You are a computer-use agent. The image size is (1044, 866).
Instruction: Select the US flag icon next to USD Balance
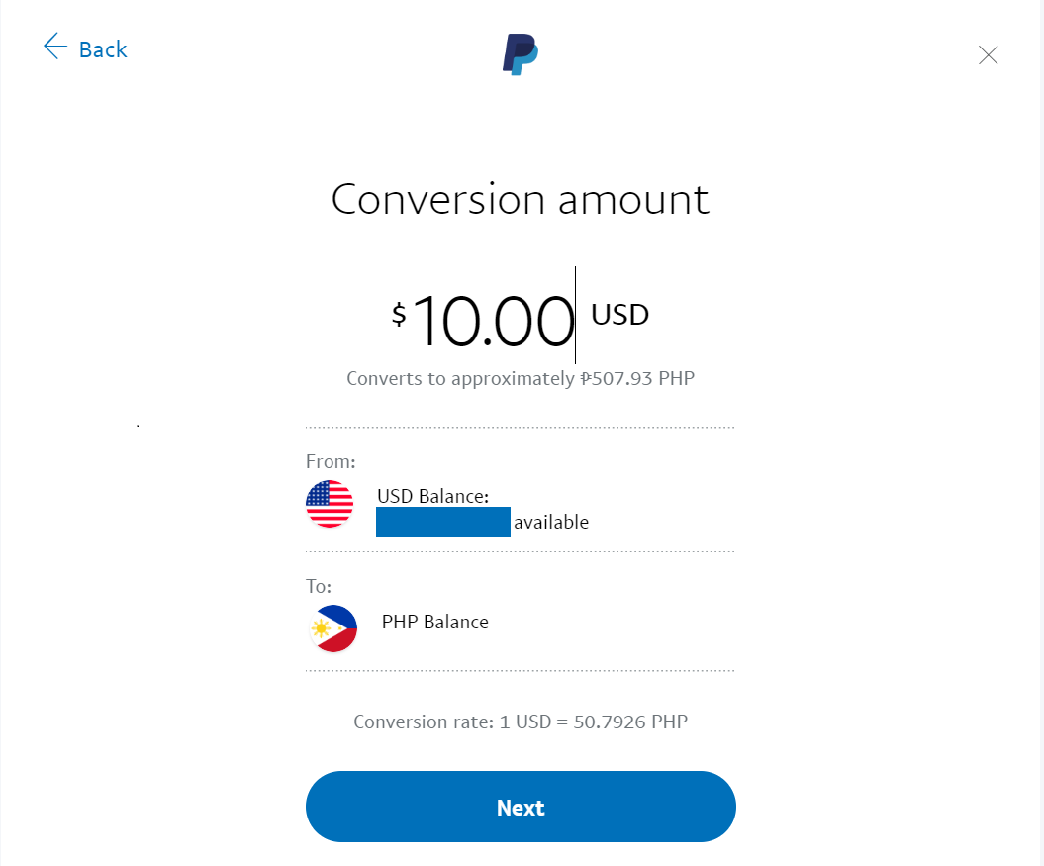coord(330,504)
